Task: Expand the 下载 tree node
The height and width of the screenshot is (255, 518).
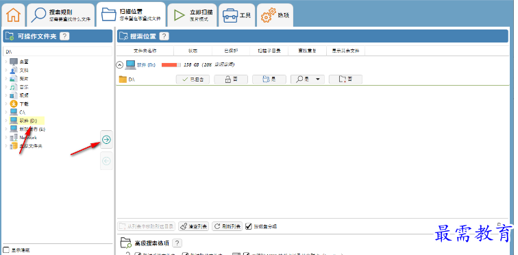Action: 6,104
